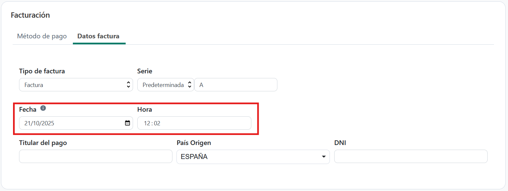The height and width of the screenshot is (191, 508).
Task: Click the info icon next to Fecha
Action: pyautogui.click(x=43, y=108)
